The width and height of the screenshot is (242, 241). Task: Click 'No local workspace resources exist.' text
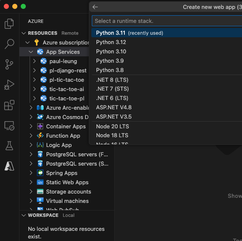tap(66, 233)
